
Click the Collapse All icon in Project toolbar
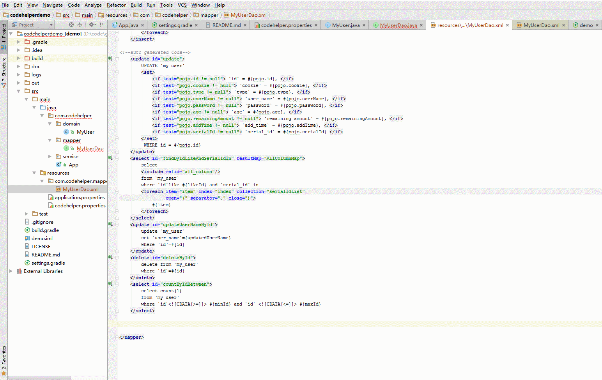coord(80,24)
